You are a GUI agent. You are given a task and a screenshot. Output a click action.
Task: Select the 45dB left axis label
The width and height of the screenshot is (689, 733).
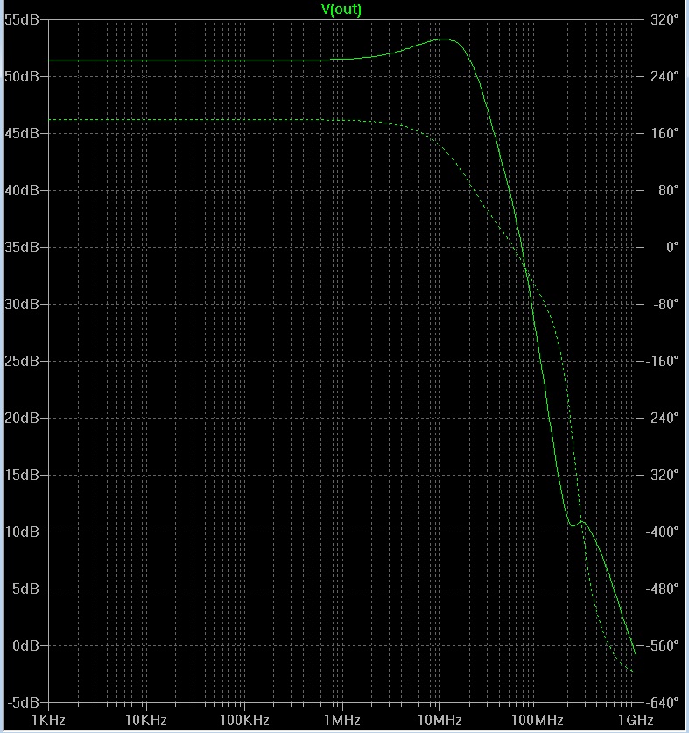tap(22, 133)
